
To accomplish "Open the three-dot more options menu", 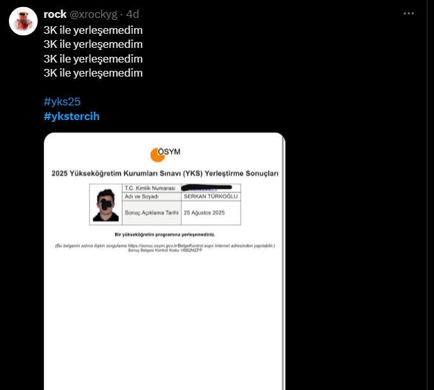I will (408, 13).
